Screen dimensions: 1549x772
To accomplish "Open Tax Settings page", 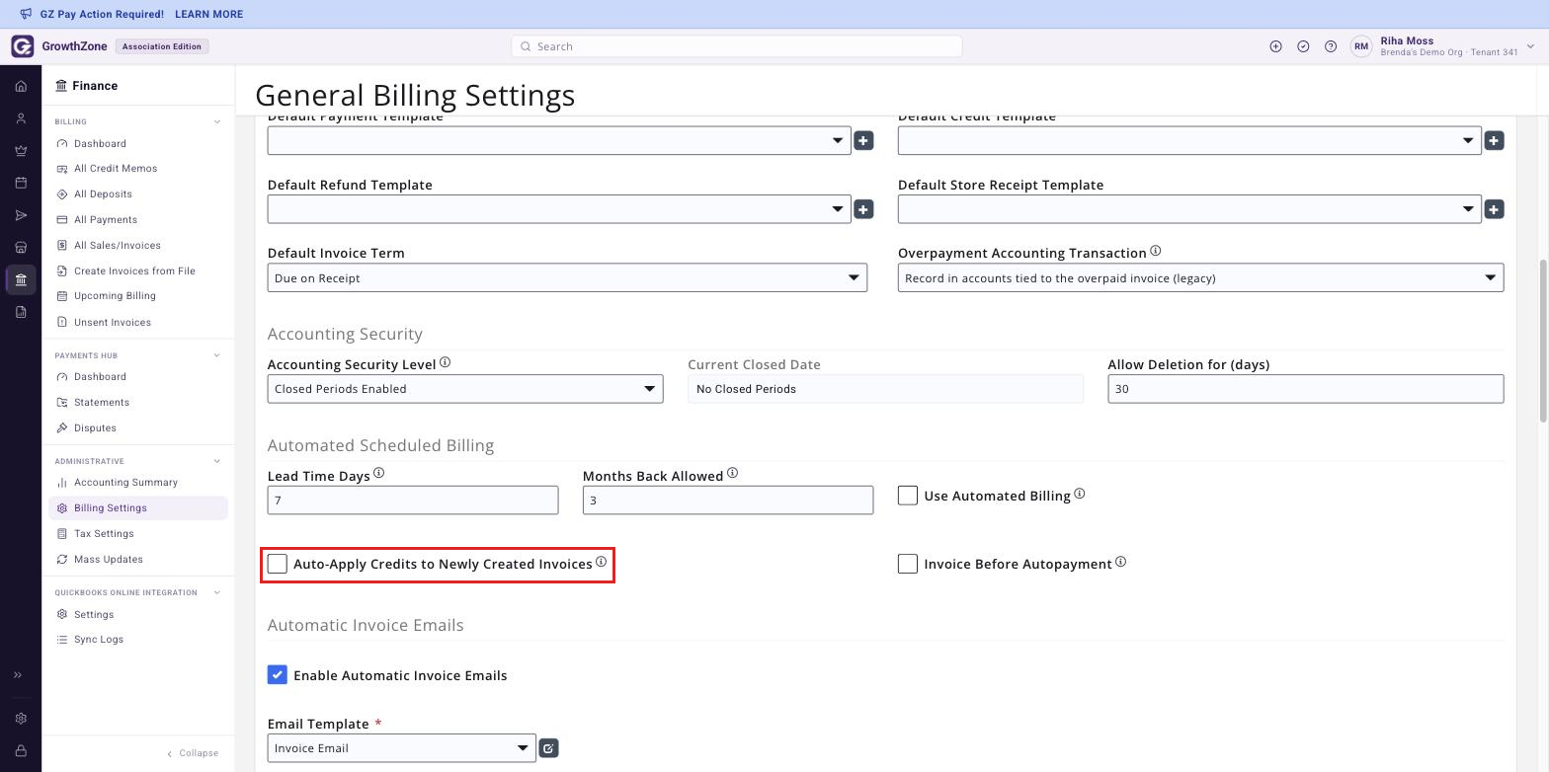I will tap(104, 534).
